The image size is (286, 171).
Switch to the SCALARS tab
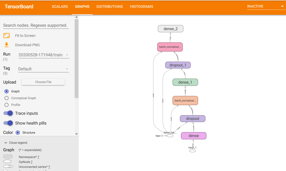coord(60,7)
